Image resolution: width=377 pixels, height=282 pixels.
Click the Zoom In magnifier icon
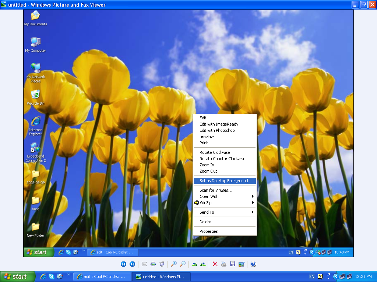click(174, 264)
